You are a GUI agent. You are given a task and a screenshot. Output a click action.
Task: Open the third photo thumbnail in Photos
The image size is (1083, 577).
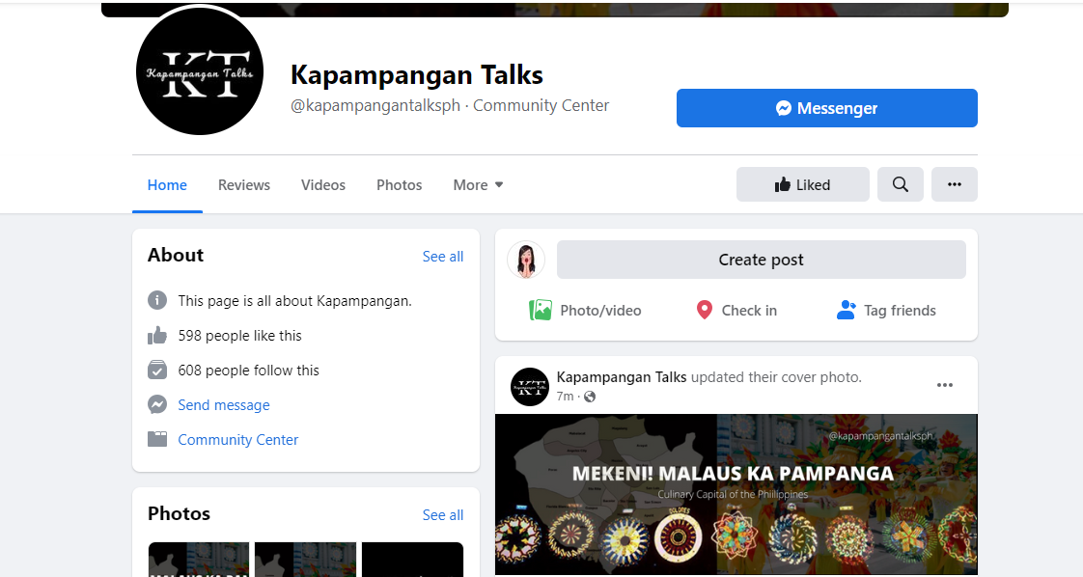(412, 560)
